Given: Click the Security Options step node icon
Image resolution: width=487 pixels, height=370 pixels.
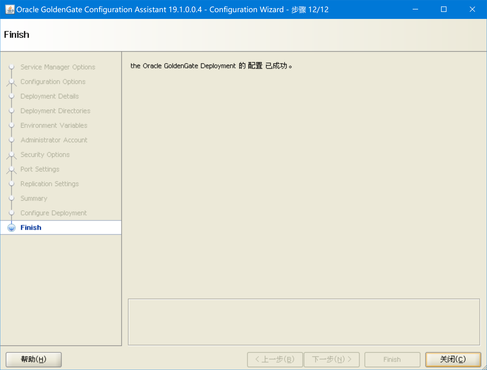Looking at the screenshot, I should tap(11, 155).
